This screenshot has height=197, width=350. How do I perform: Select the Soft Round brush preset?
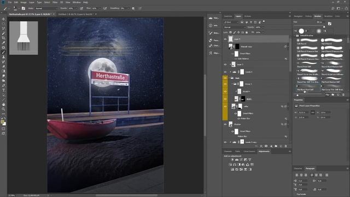308,42
